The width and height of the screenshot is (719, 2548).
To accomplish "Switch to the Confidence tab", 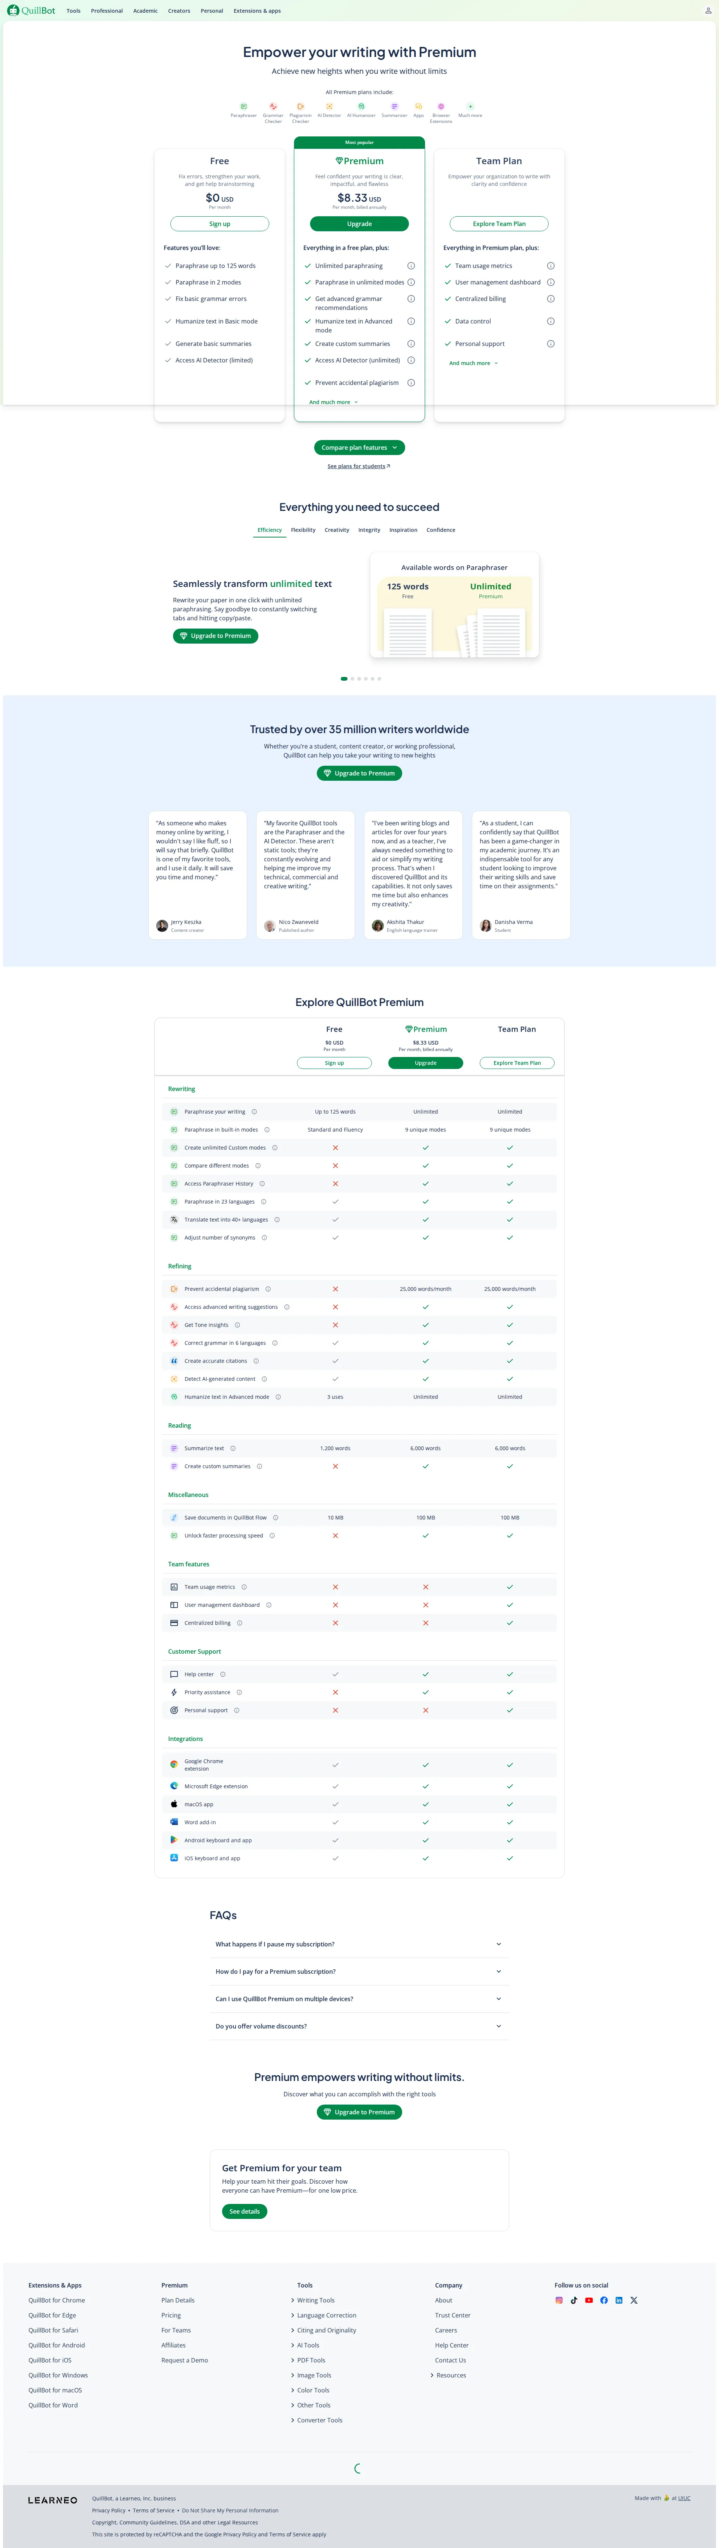I will tap(440, 530).
